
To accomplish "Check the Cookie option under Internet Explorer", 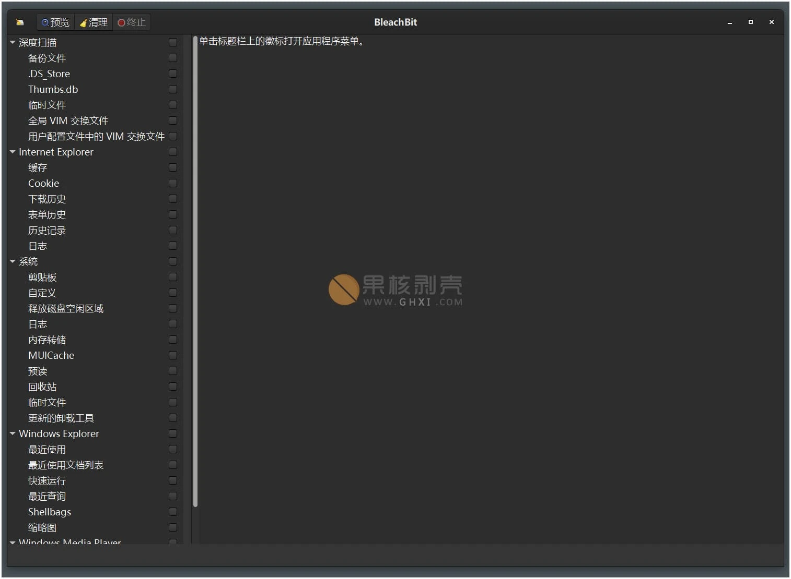I will coord(173,183).
